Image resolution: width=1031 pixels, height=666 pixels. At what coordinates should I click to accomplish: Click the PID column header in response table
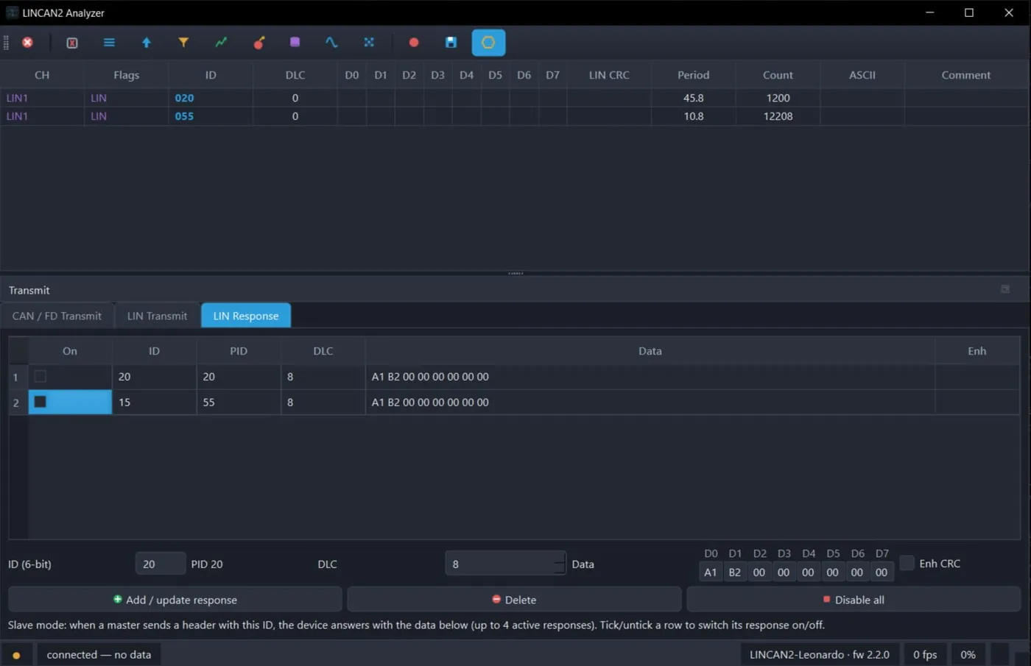pos(239,351)
